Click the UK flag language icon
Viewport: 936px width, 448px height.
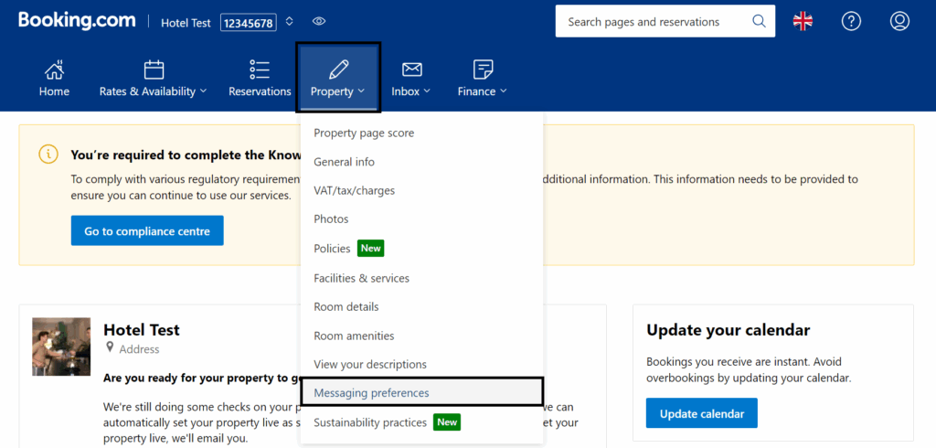[x=803, y=22]
